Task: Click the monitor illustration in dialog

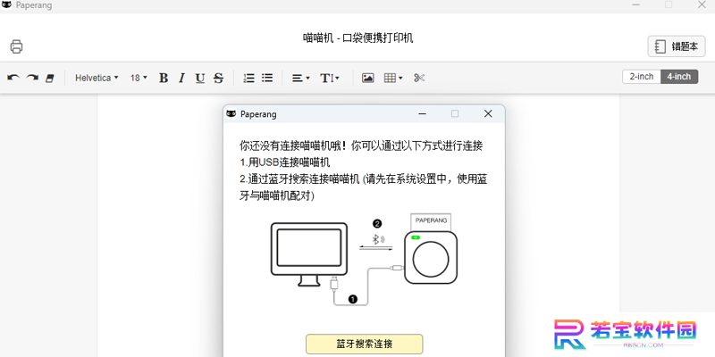Action: coord(309,254)
